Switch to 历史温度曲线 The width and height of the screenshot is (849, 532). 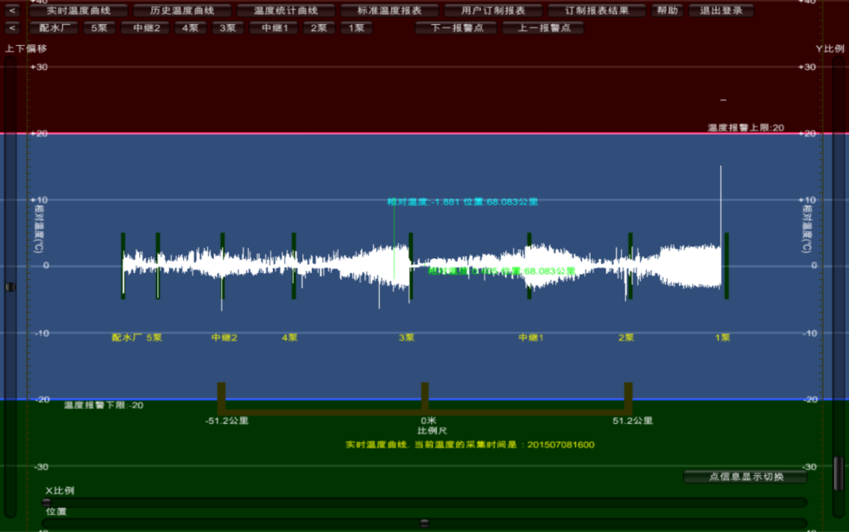182,10
